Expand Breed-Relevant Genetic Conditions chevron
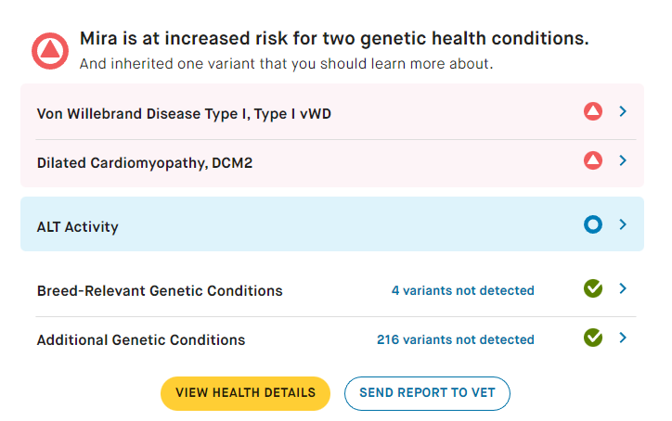 623,289
